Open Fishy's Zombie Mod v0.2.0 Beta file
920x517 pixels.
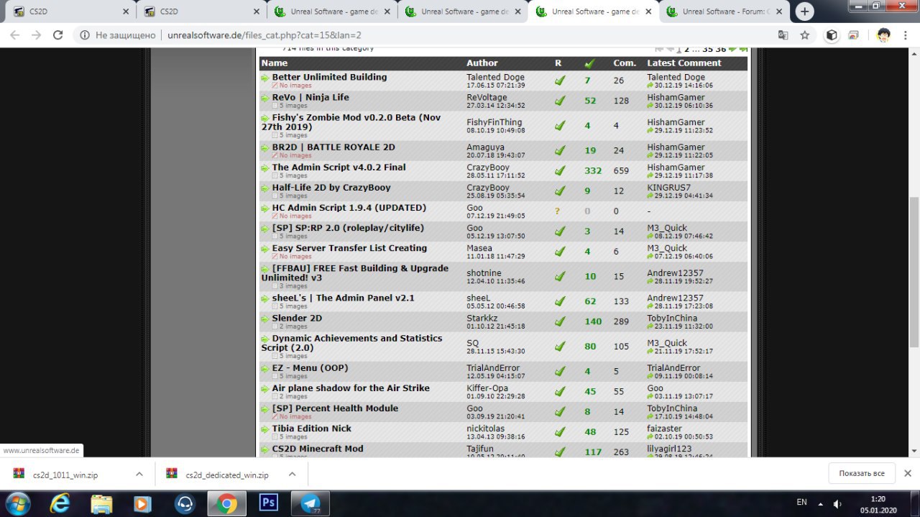351,122
